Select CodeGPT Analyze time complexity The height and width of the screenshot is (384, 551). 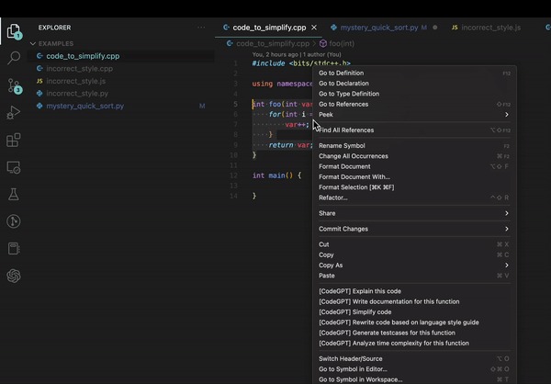coord(414,344)
